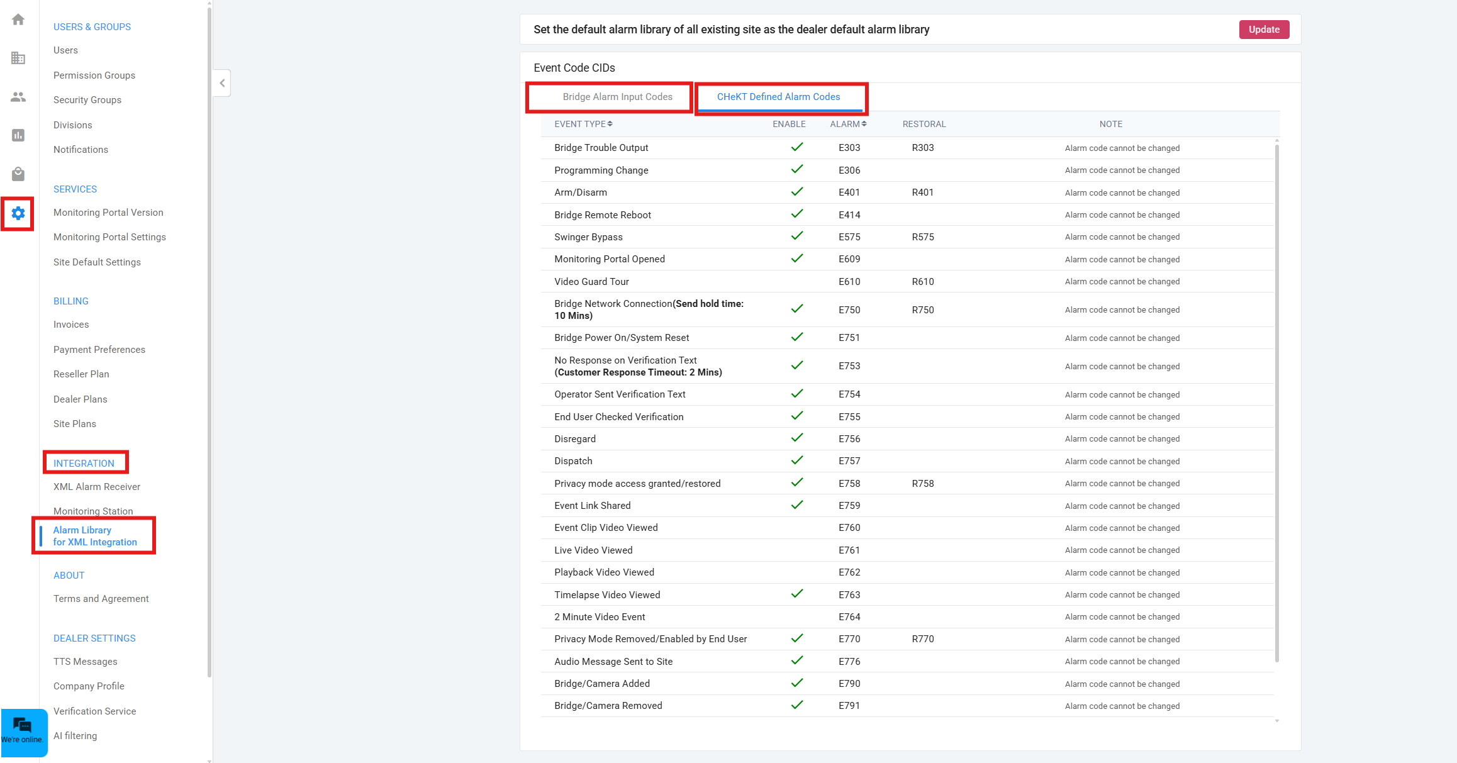This screenshot has width=1457, height=763.
Task: Open Monitoring Portal Settings menu item
Action: tap(109, 237)
